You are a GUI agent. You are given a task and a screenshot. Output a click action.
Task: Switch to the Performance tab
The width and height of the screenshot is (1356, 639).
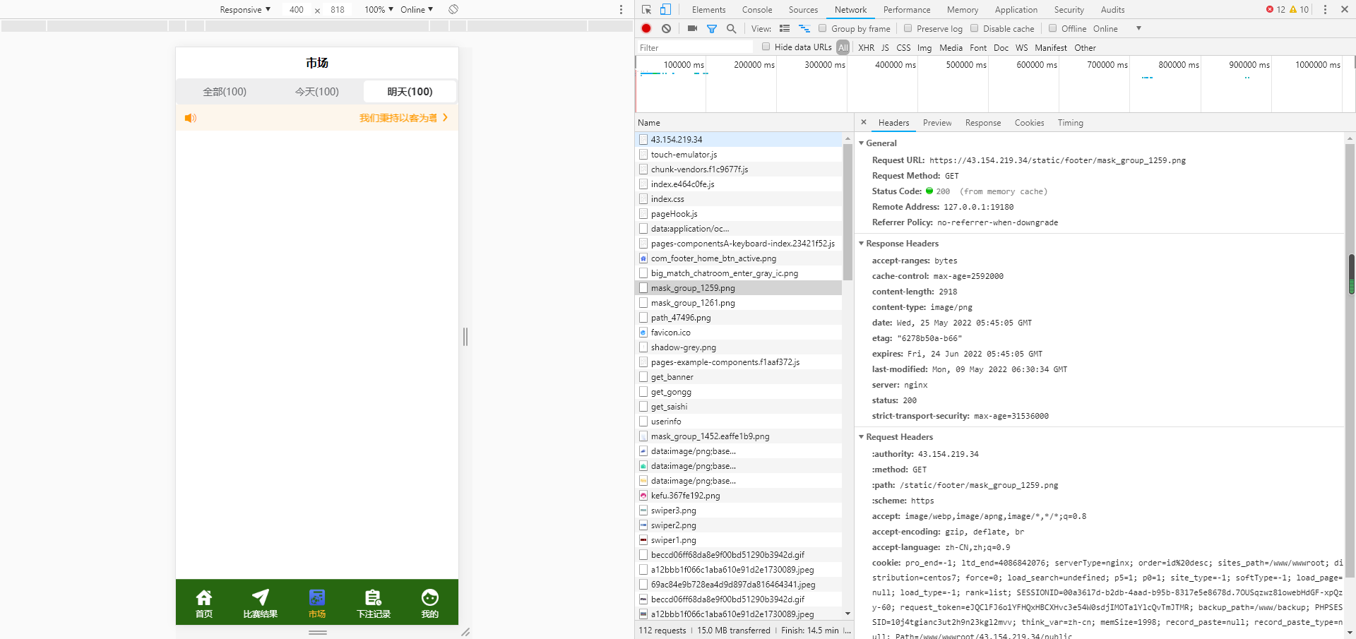[907, 9]
